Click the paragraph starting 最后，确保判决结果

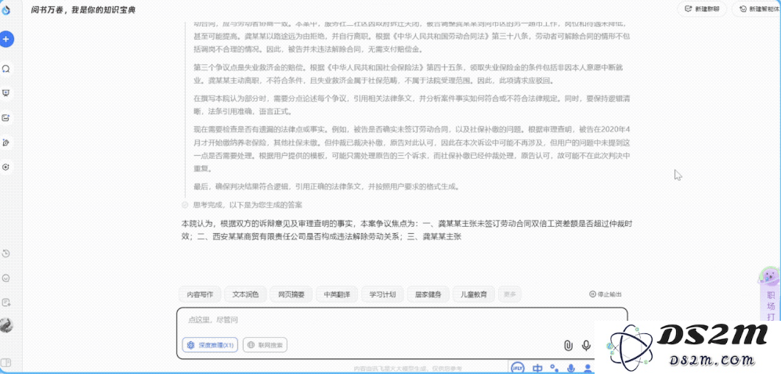pyautogui.click(x=326, y=187)
